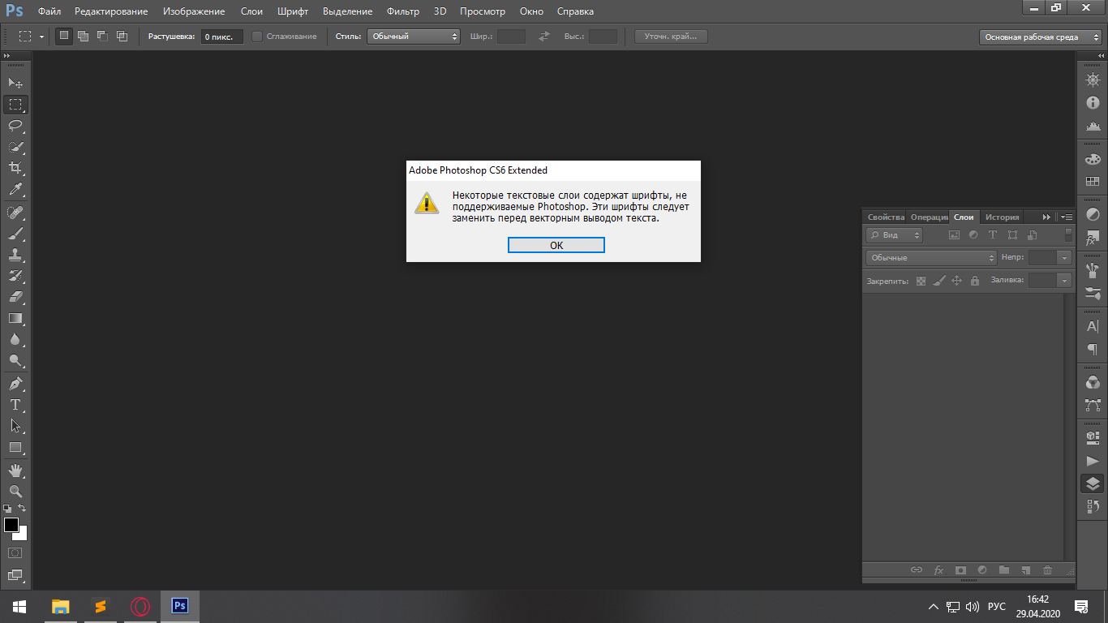Toggle Quick Mask mode

[15, 553]
